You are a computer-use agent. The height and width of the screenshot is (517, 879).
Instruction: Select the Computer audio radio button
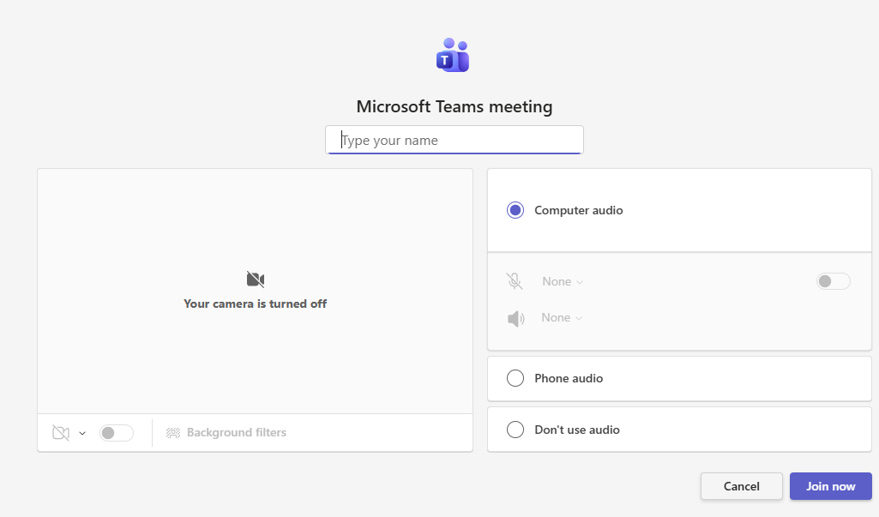point(515,210)
